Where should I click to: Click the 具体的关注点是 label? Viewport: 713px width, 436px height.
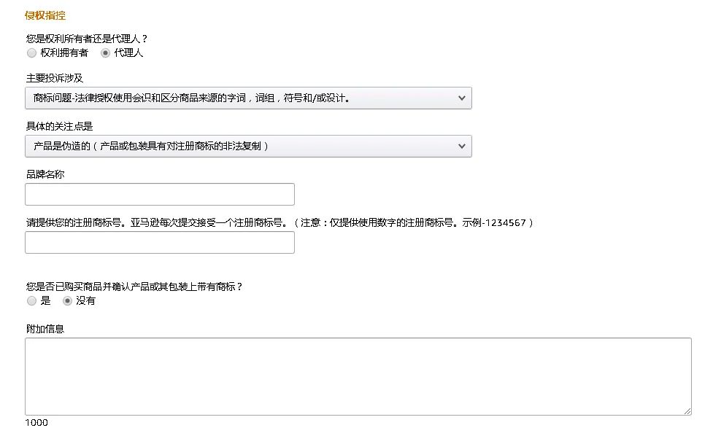click(x=59, y=126)
